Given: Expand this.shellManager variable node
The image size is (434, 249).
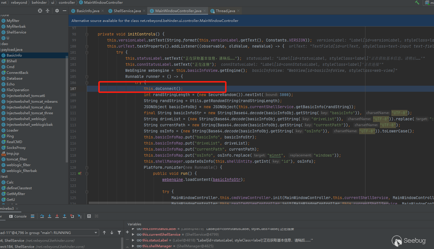Looking at the screenshot, I should (x=133, y=246).
